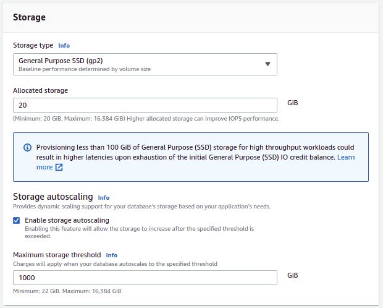The width and height of the screenshot is (383, 308).
Task: Click the info circle icon in the alert box
Action: pos(27,148)
